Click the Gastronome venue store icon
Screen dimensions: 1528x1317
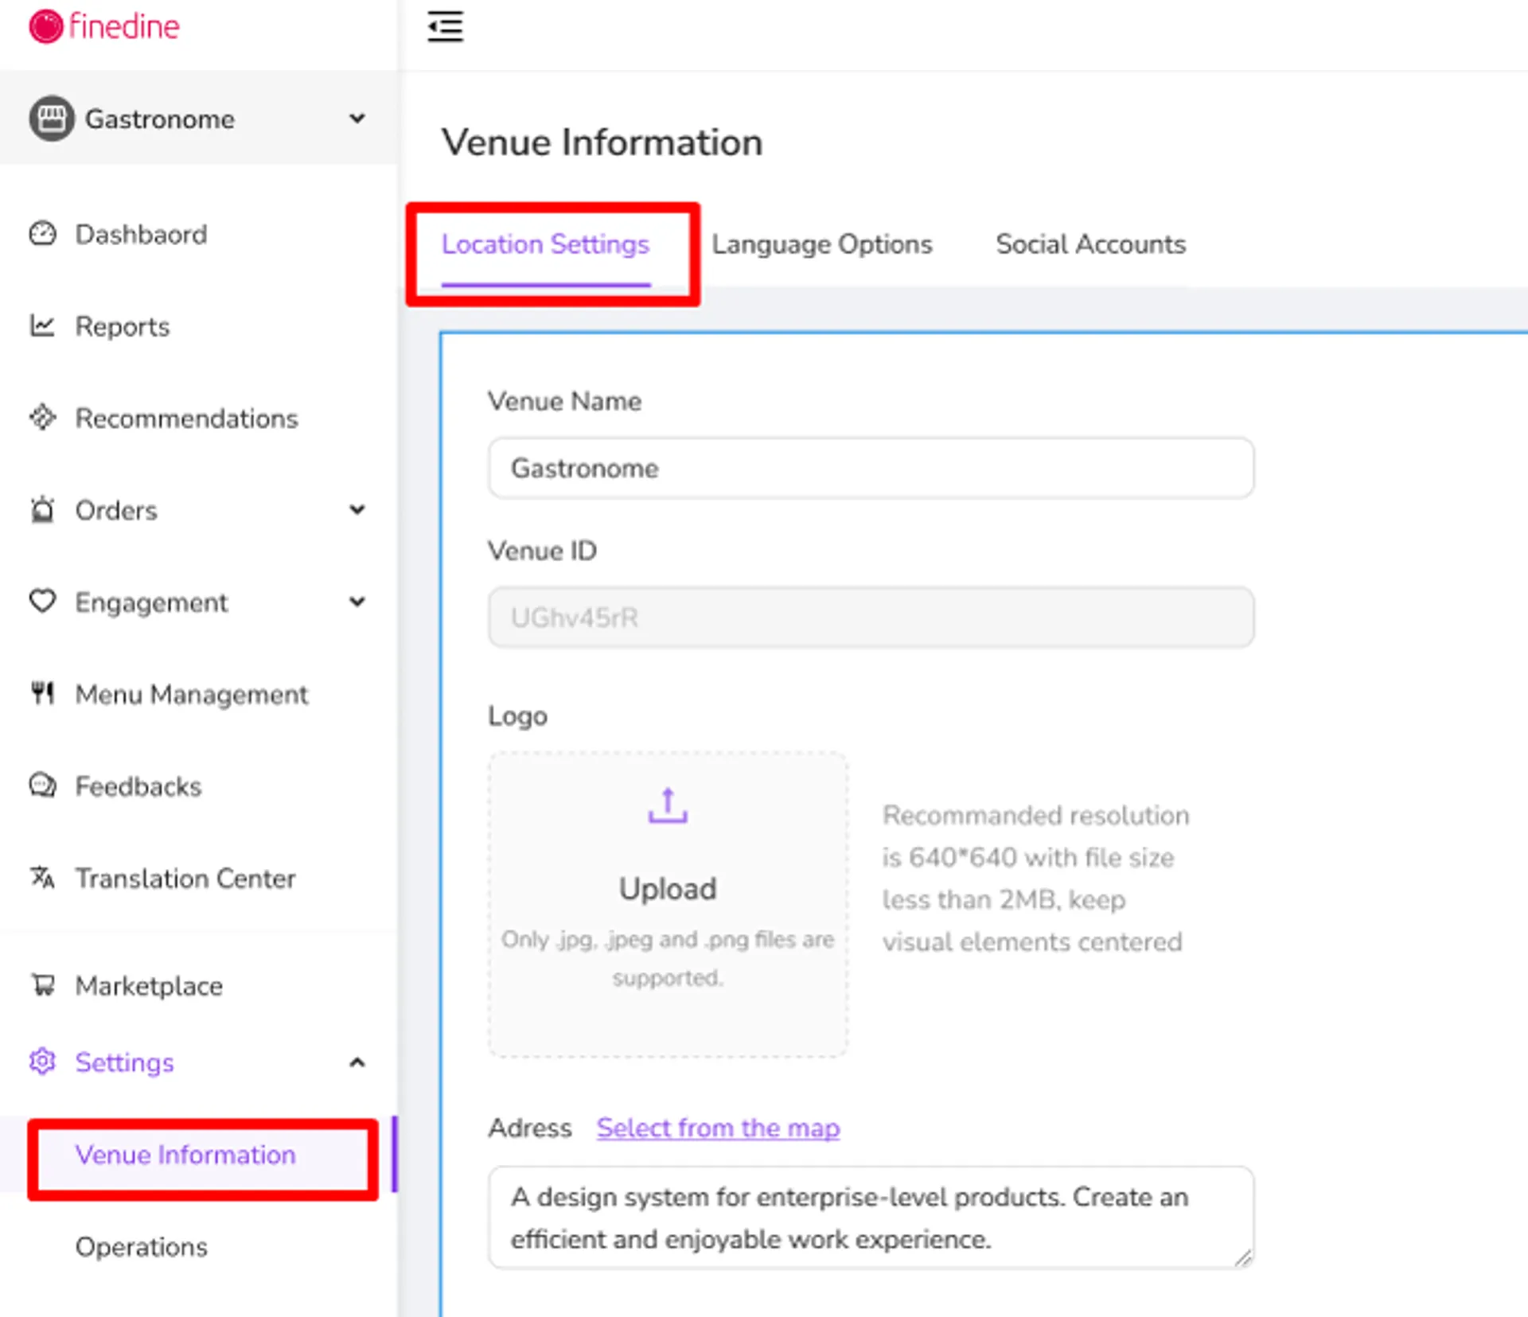(52, 119)
